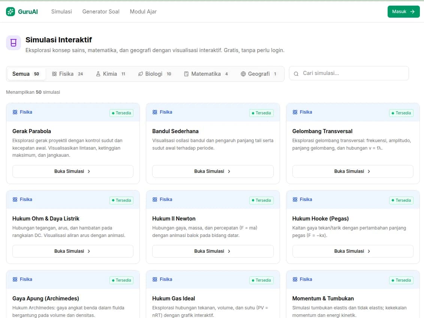424x318 pixels.
Task: Click the Masuk login button
Action: 403,12
